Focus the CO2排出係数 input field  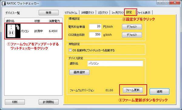(x=95, y=35)
